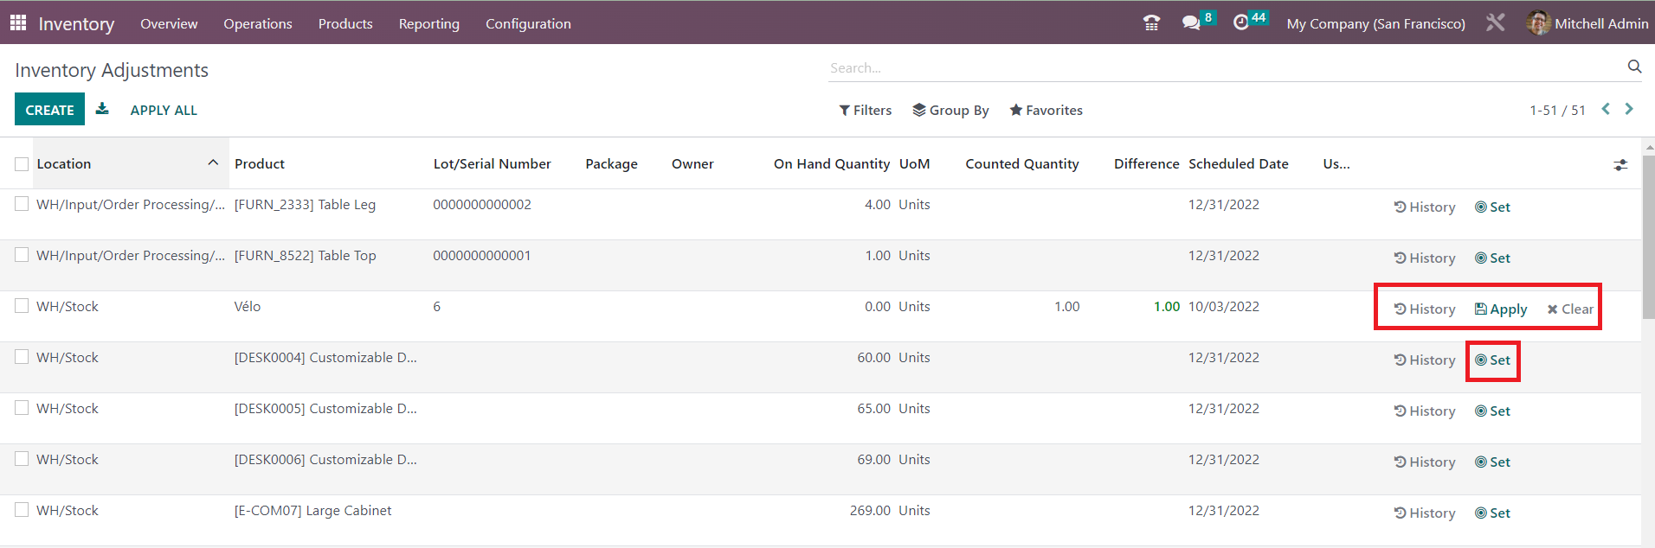Tick the select-all checkbox in header
Image resolution: width=1655 pixels, height=548 pixels.
point(22,164)
